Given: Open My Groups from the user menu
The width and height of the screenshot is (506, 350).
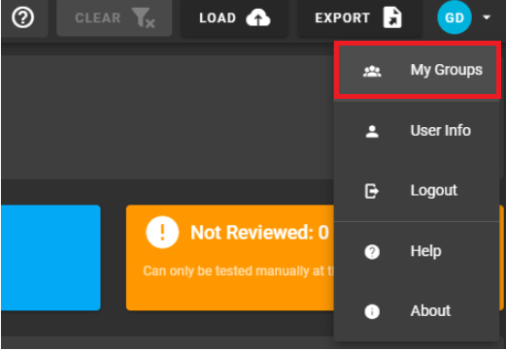Looking at the screenshot, I should click(x=417, y=70).
